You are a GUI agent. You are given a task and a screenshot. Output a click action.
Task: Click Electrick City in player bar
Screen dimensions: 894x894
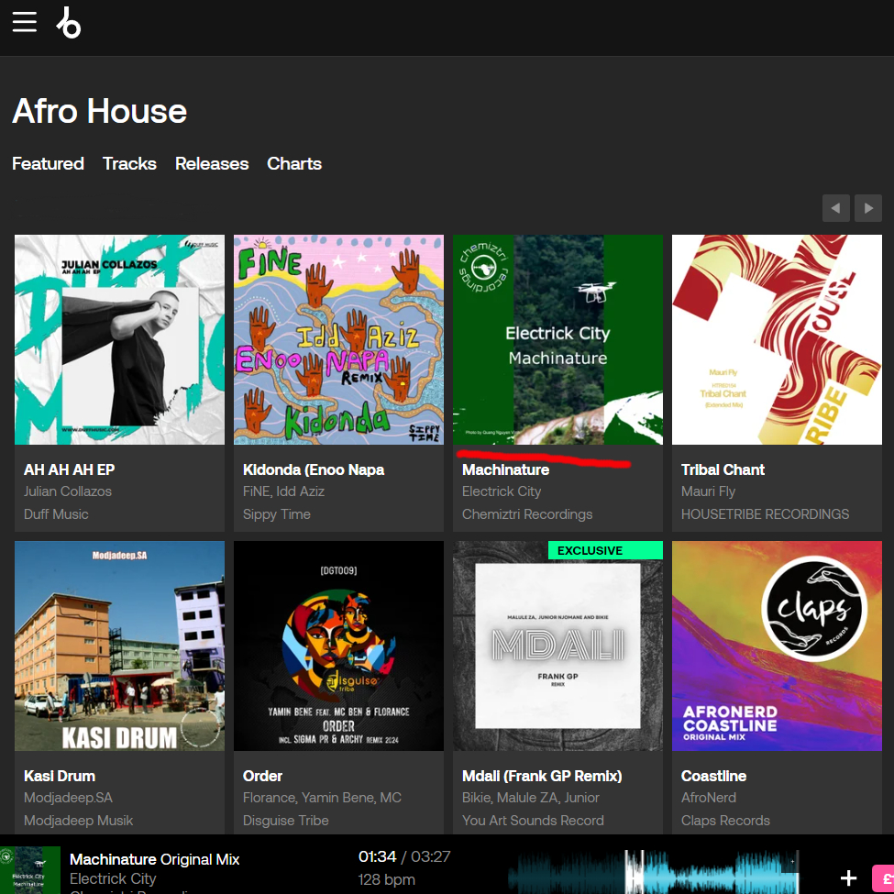coord(112,878)
